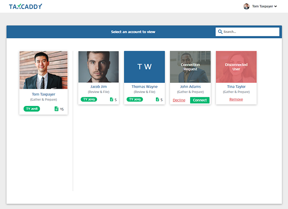Click '(Gather & Prepare)' under John Adams
This screenshot has width=288, height=209.
190,92
